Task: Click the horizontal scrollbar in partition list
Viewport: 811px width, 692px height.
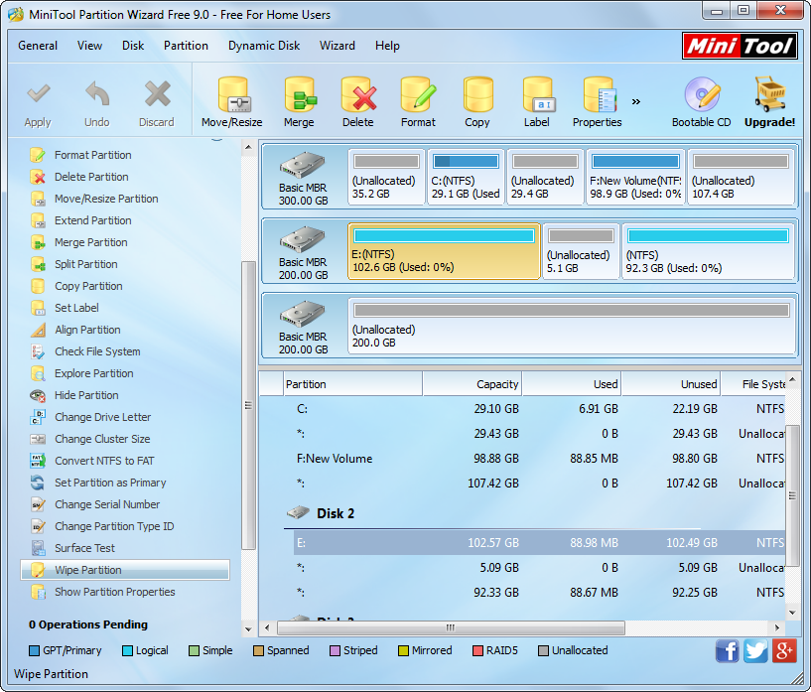Action: click(x=450, y=627)
